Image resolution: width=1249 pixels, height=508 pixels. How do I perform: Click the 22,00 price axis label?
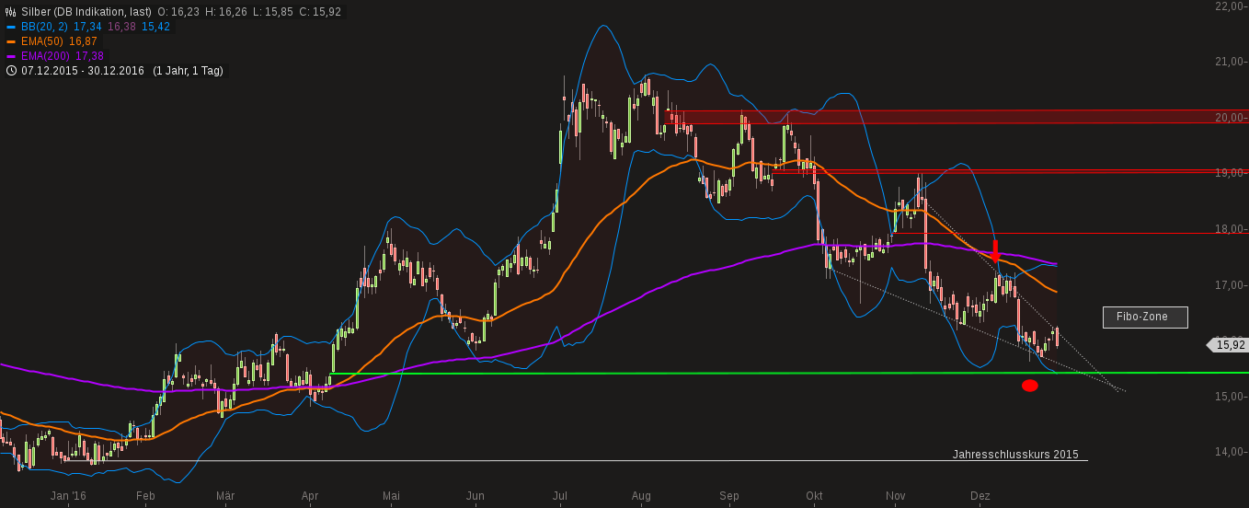pyautogui.click(x=1231, y=6)
